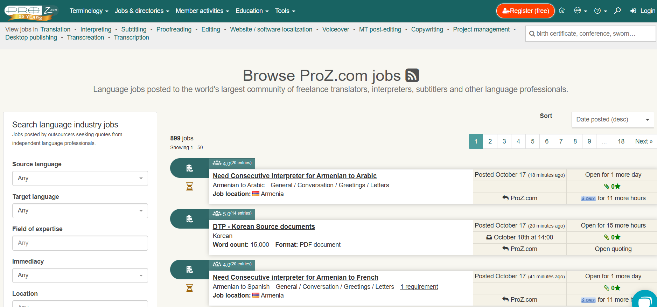The height and width of the screenshot is (307, 657).
Task: Go to results page 9
Action: coord(589,141)
